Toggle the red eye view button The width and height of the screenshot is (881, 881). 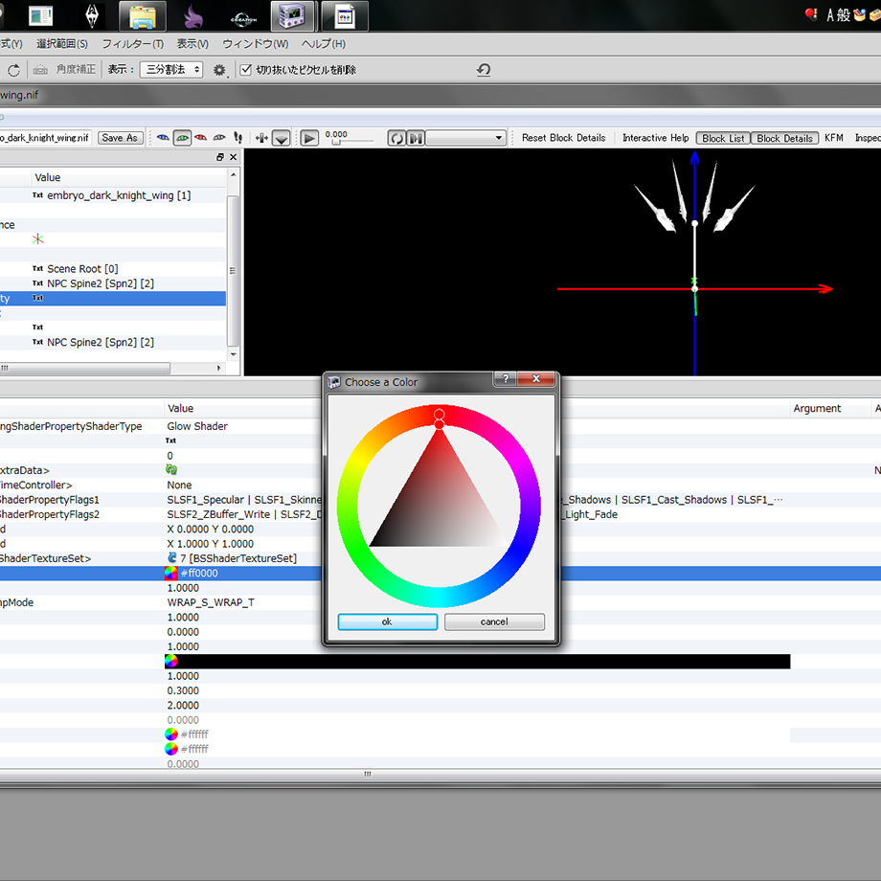pyautogui.click(x=200, y=138)
